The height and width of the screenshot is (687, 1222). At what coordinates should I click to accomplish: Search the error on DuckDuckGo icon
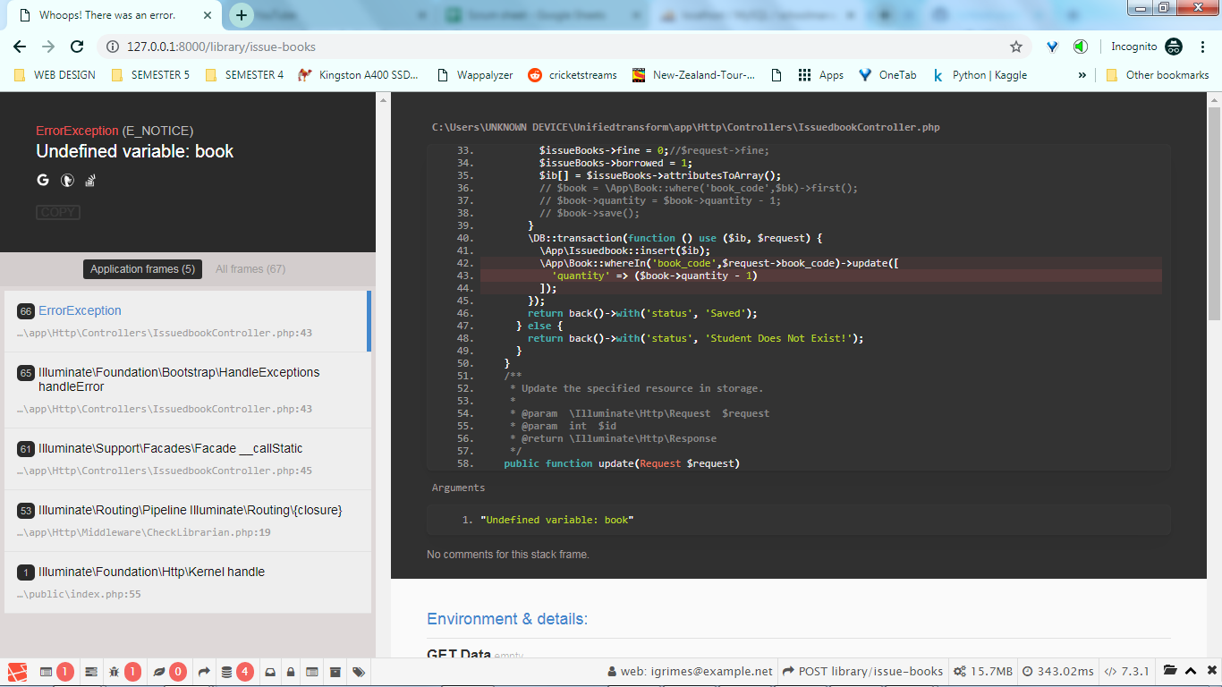(x=67, y=180)
